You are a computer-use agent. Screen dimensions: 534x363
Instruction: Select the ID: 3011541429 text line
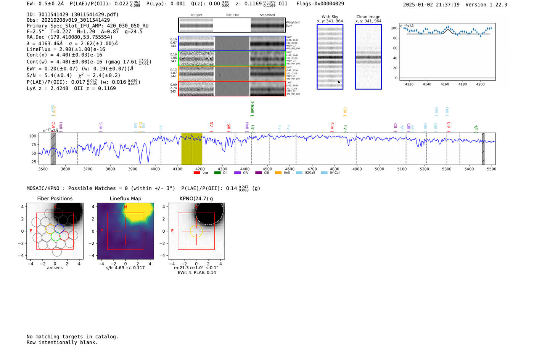point(72,14)
